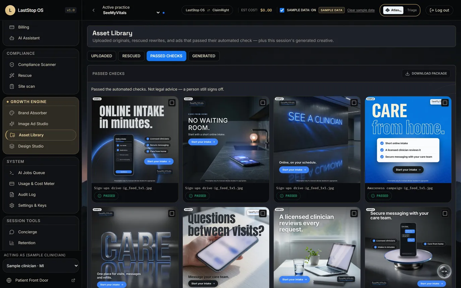Open the Concierge chat bubble icon

pos(12,232)
